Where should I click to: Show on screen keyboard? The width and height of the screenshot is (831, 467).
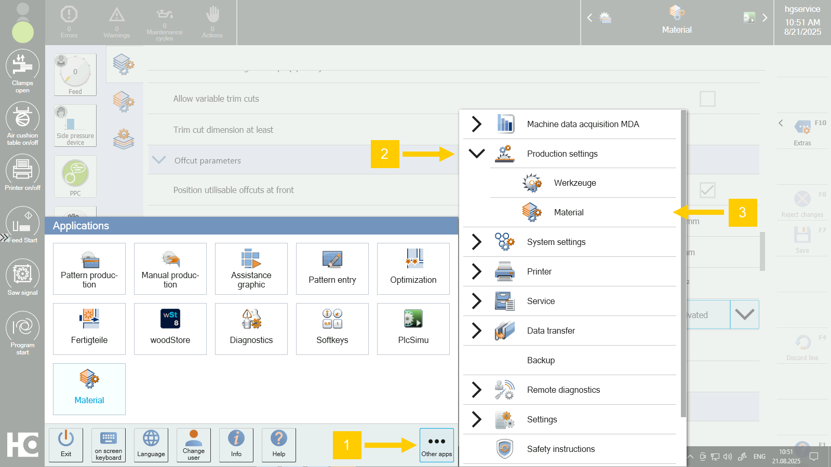pos(109,445)
